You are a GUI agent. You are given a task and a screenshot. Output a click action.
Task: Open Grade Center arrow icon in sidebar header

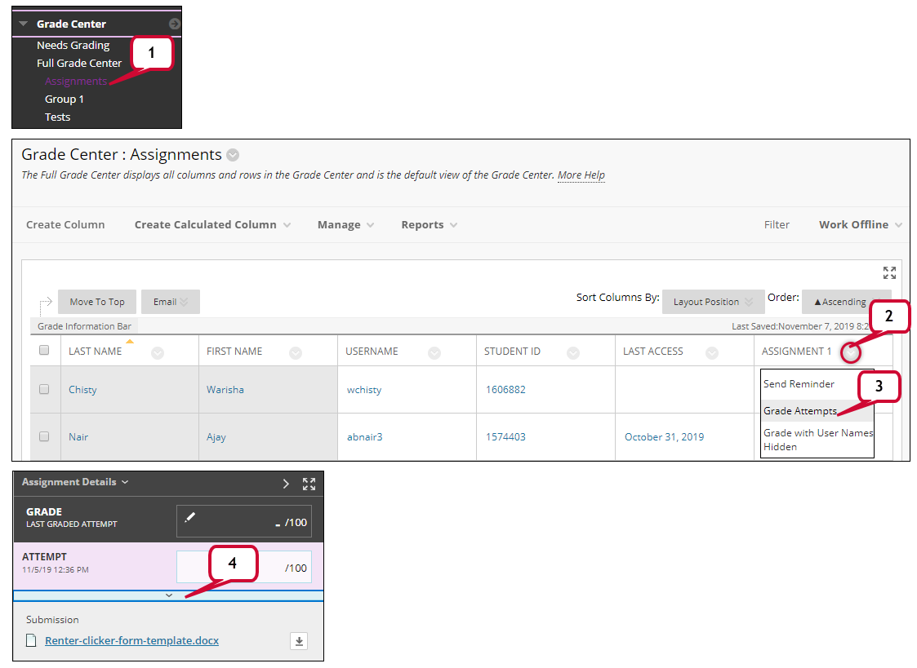click(174, 24)
